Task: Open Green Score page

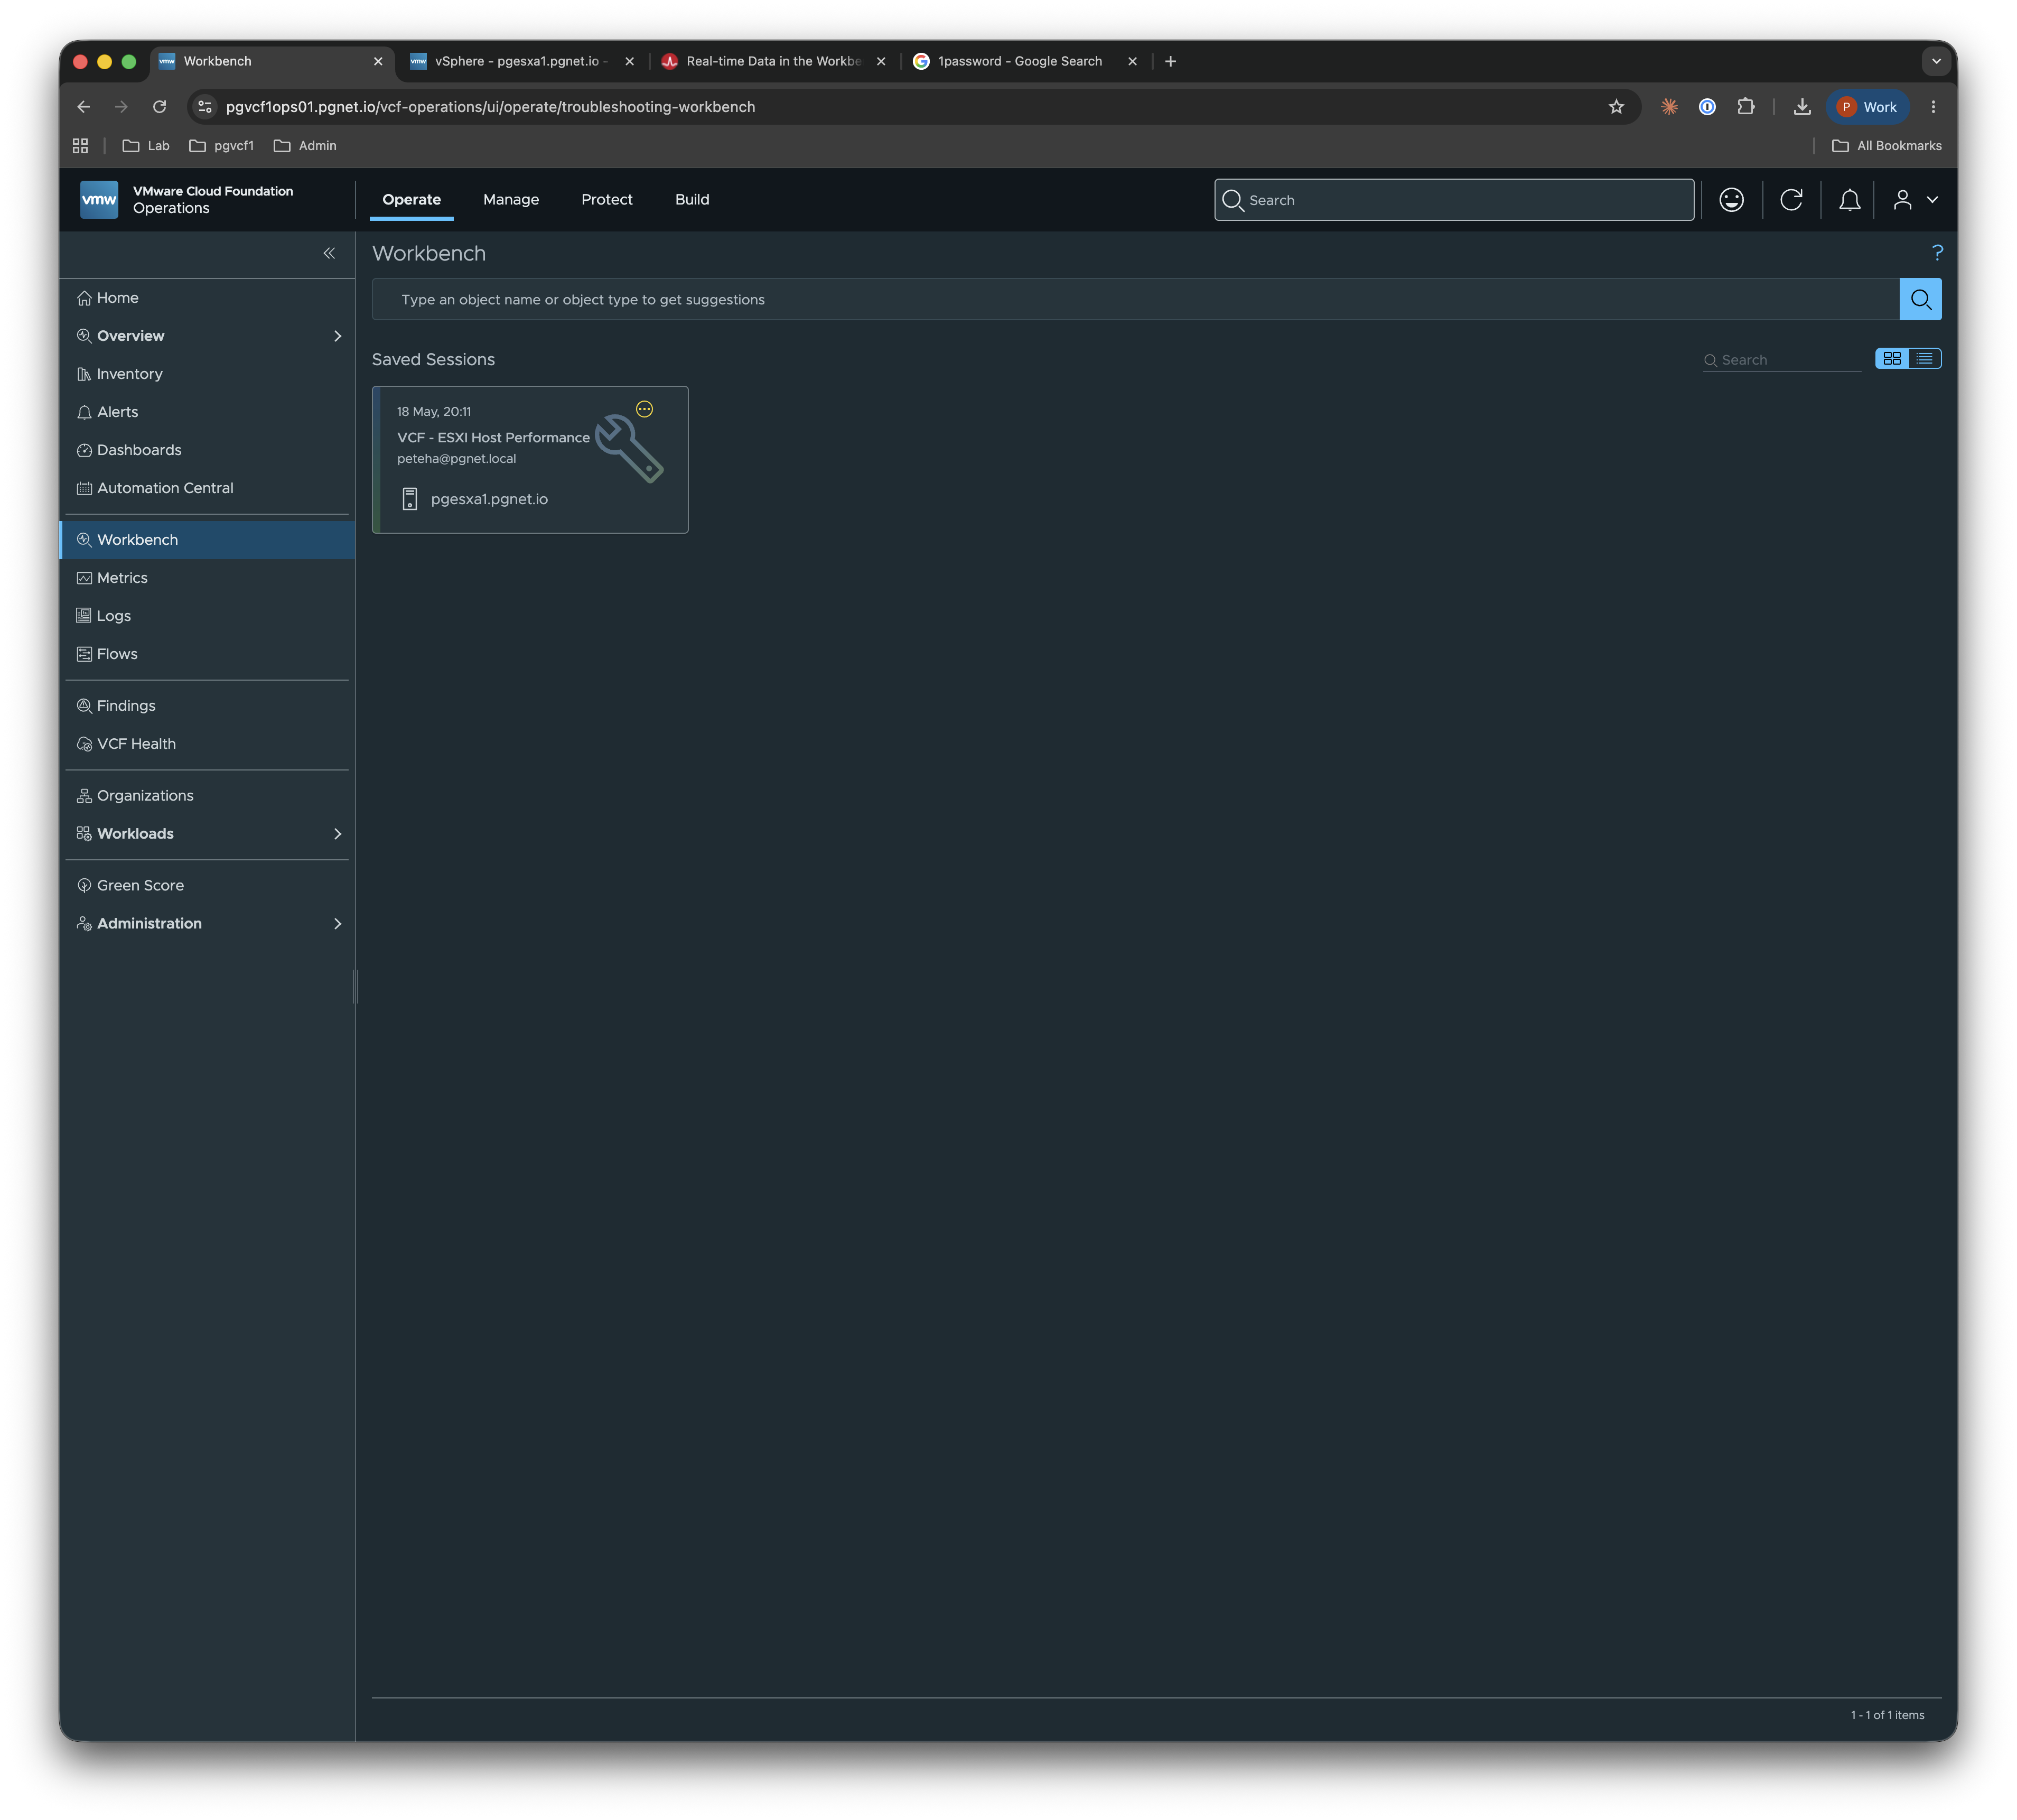Action: pyautogui.click(x=140, y=886)
